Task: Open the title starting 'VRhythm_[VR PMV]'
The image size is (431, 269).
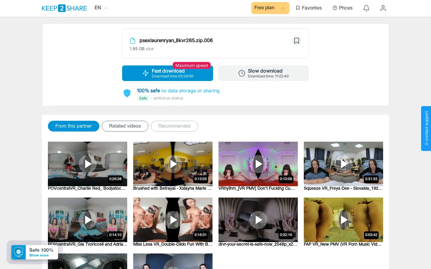Action: tap(257, 188)
